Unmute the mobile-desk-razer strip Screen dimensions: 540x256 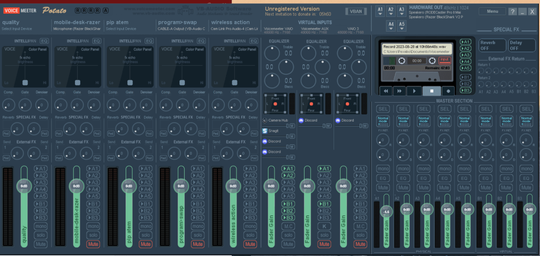[93, 244]
